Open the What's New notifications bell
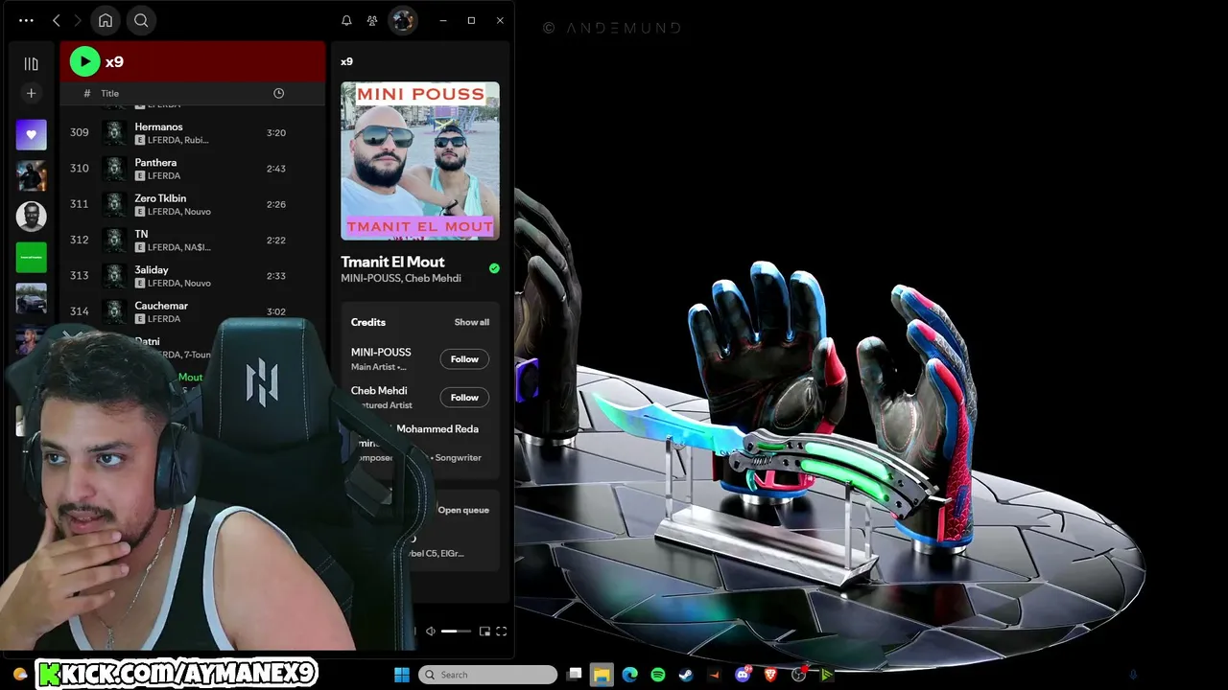The width and height of the screenshot is (1228, 690). tap(346, 20)
